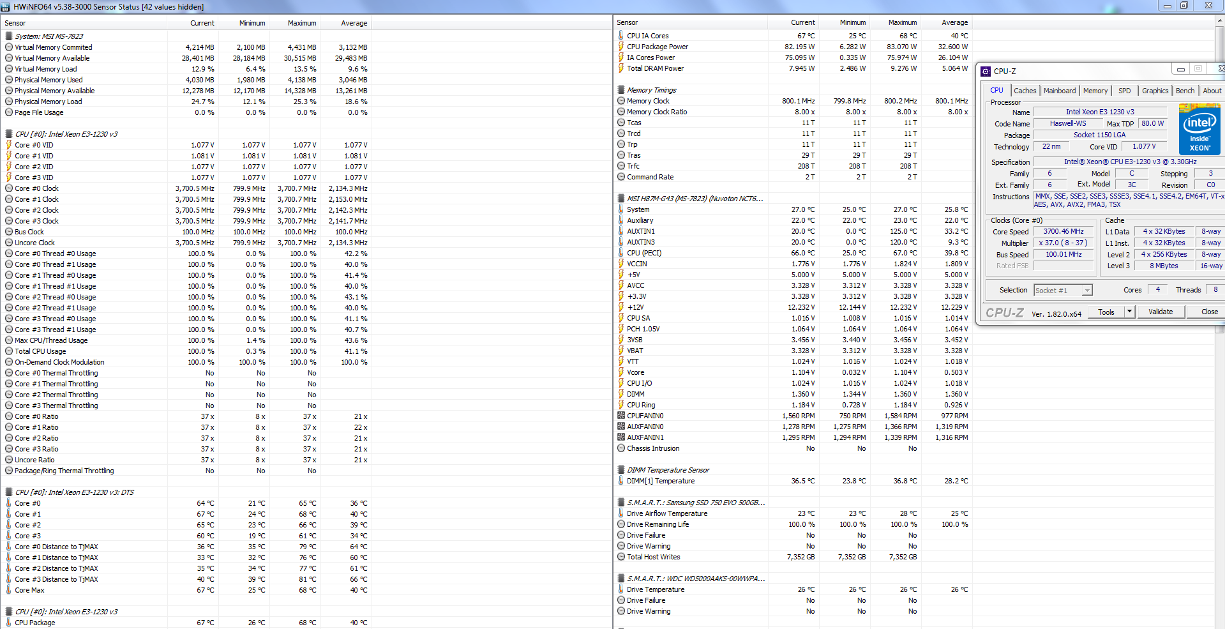Viewport: 1225px width, 629px height.
Task: Click the clock icon beside Bus Clock
Action: [x=9, y=232]
